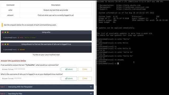The height and width of the screenshot is (95, 169).
Task: Click the whoami command line in snippet
Action: click(x=14, y=50)
